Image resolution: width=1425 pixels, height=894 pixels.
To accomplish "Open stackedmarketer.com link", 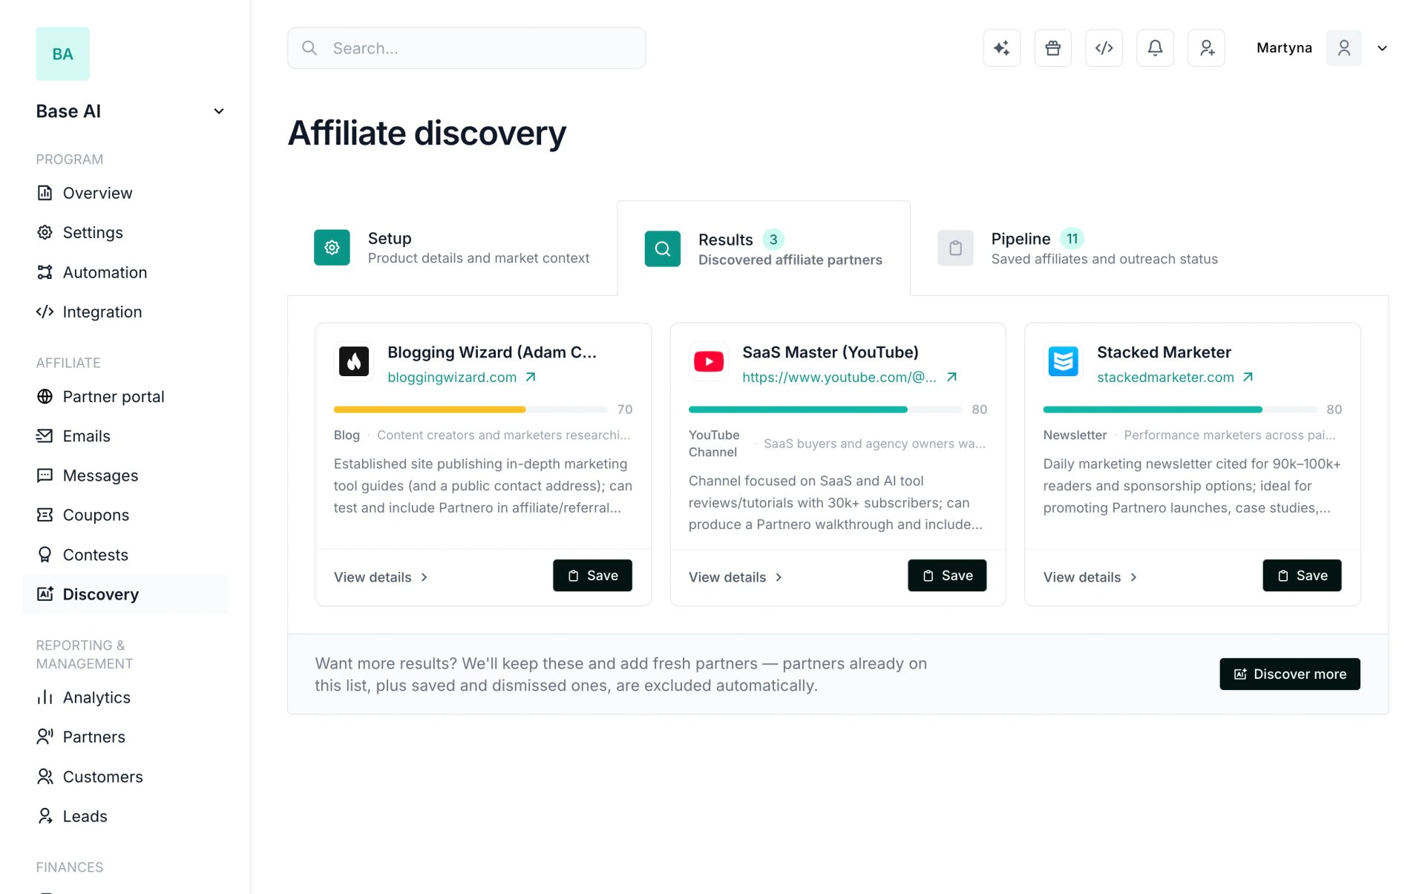I will pos(1165,377).
